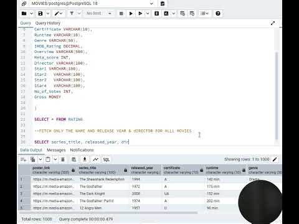Expand the Open File dropdown arrow

point(31,14)
